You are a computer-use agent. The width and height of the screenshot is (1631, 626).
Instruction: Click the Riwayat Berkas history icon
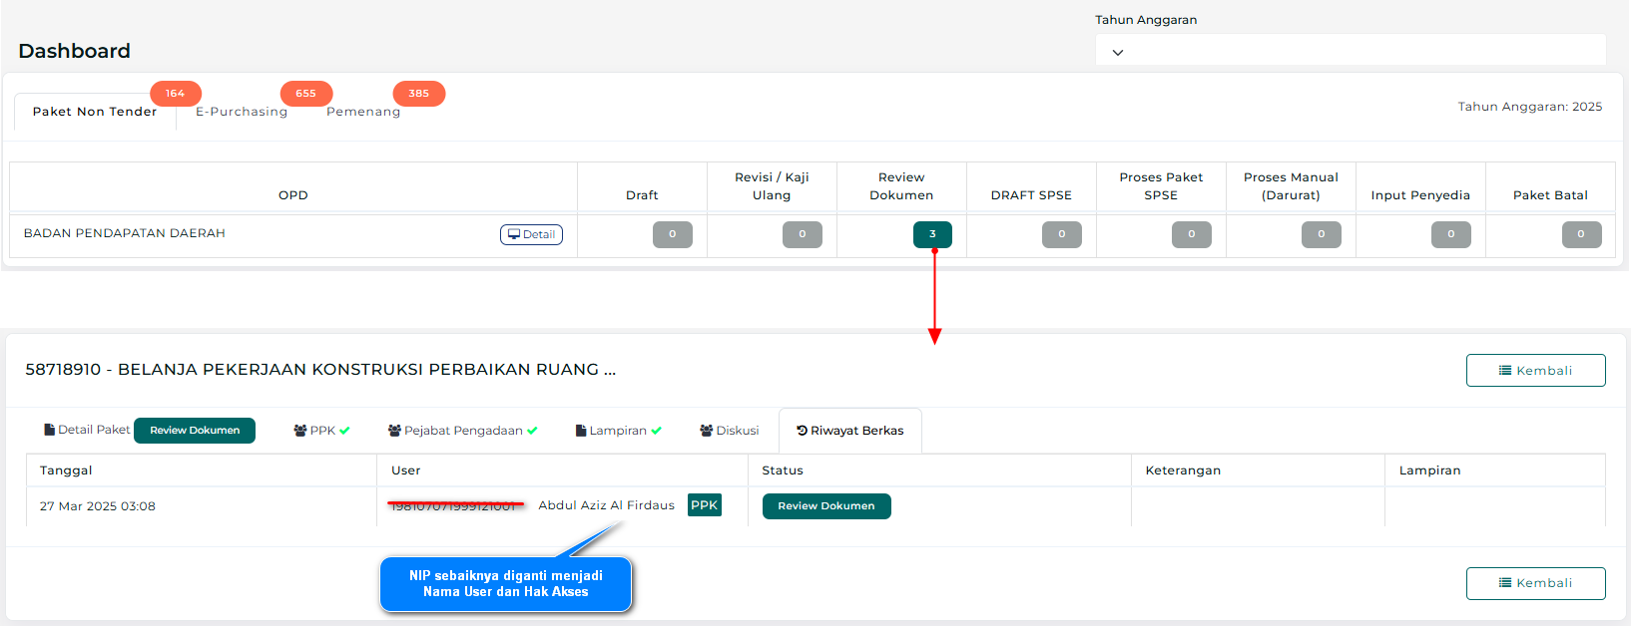(802, 431)
